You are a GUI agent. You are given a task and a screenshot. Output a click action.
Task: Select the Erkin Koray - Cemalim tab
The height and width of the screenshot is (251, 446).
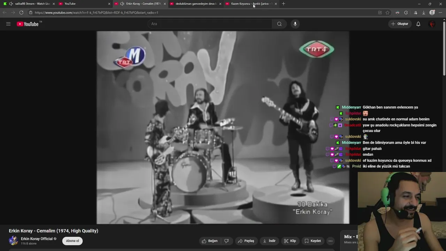(x=140, y=4)
